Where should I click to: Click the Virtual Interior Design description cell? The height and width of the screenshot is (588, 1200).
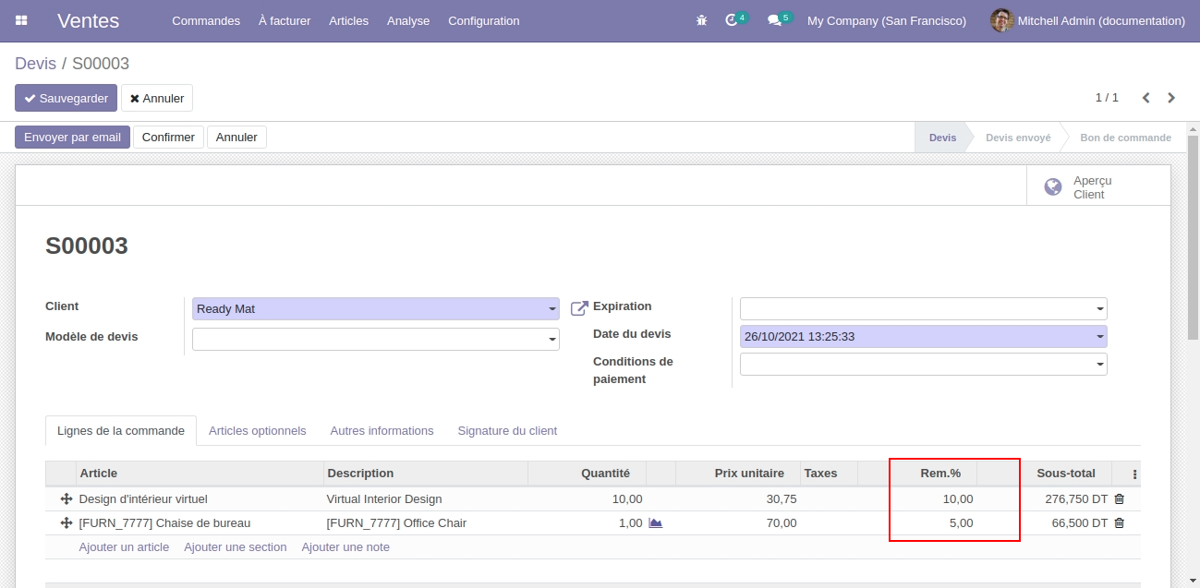(x=425, y=499)
